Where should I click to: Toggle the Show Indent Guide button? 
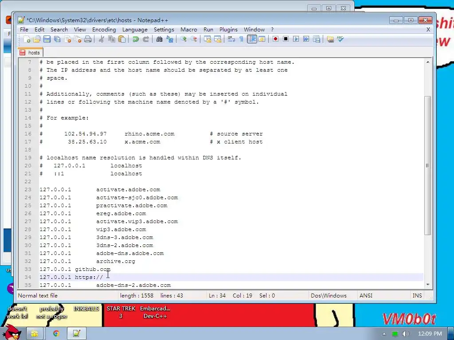pos(252,39)
